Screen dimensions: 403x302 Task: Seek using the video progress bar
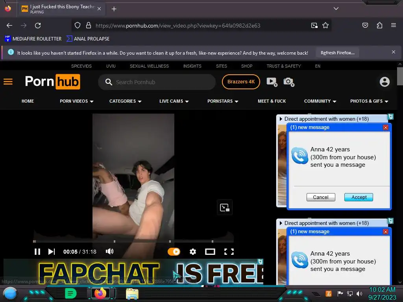[133, 241]
